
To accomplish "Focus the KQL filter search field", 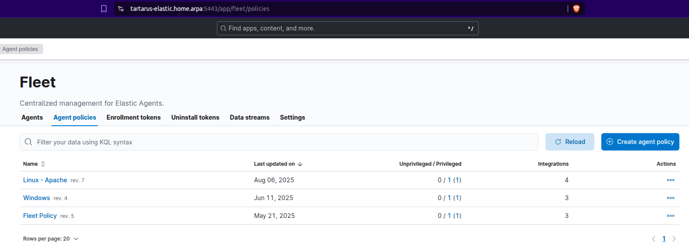I will coord(279,142).
